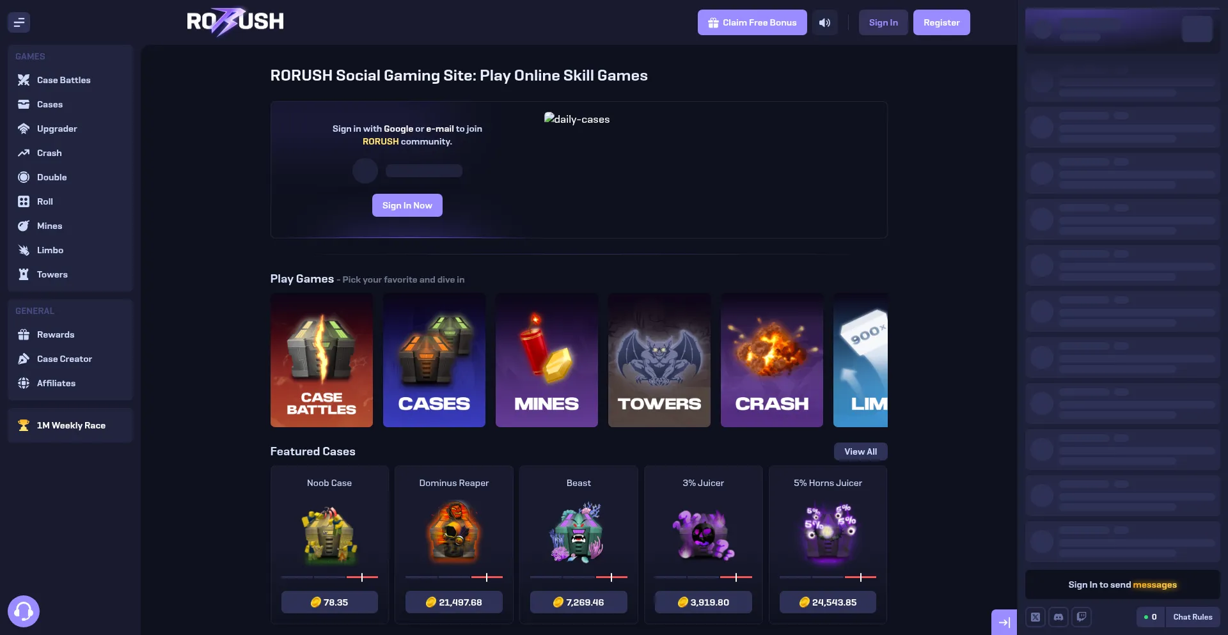Click the Sign In Now button

(x=407, y=205)
